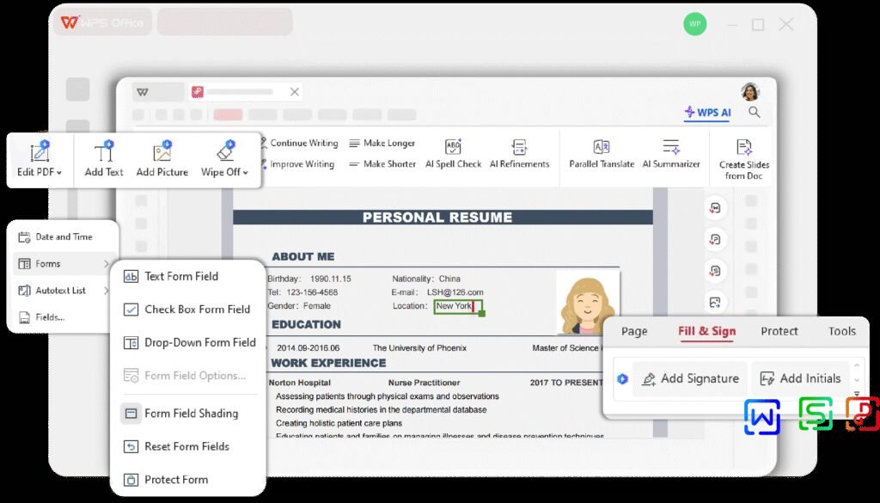Run the AI Summarizer tool
This screenshot has width=880, height=503.
[671, 148]
